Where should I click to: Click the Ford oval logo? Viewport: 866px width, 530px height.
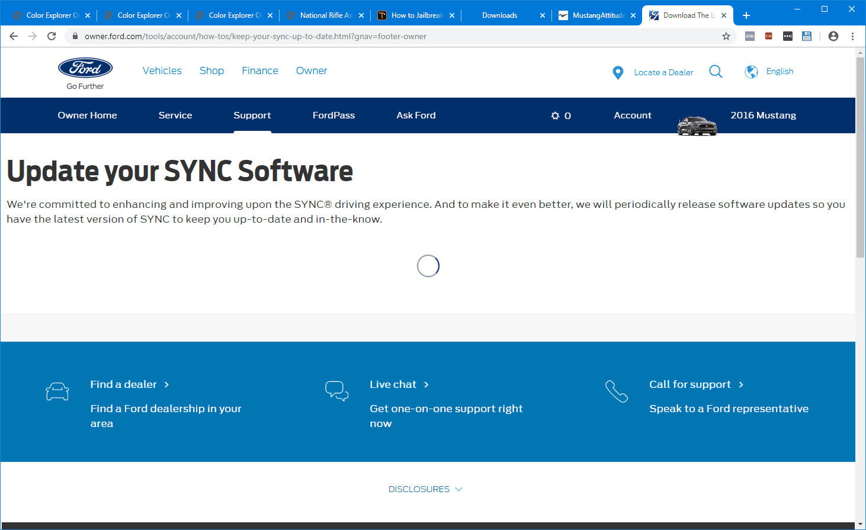point(85,68)
